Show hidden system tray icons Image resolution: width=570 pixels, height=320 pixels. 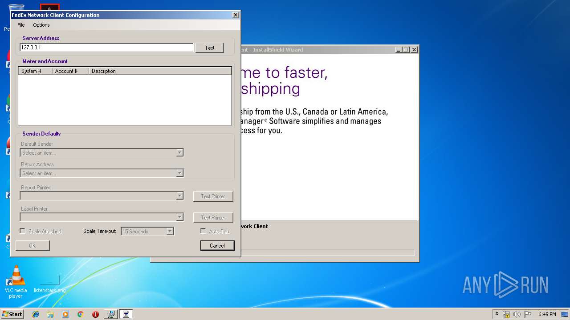click(497, 314)
